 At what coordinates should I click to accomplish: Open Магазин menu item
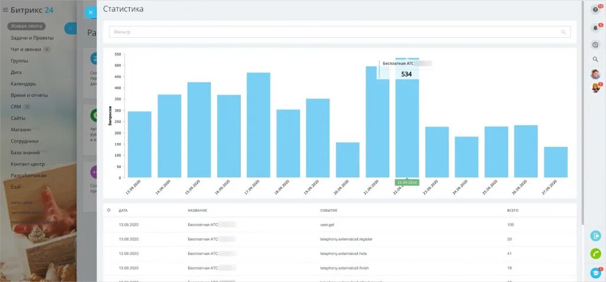click(x=21, y=129)
